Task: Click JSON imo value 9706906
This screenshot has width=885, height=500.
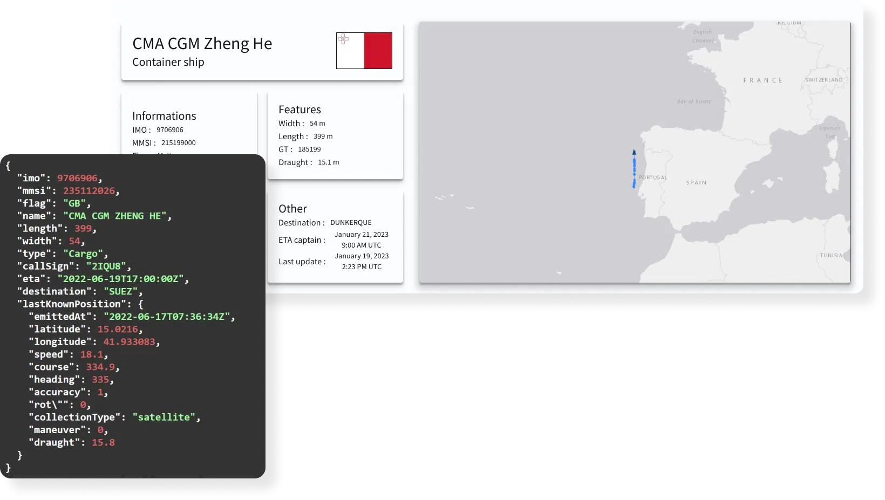Action: coord(77,179)
